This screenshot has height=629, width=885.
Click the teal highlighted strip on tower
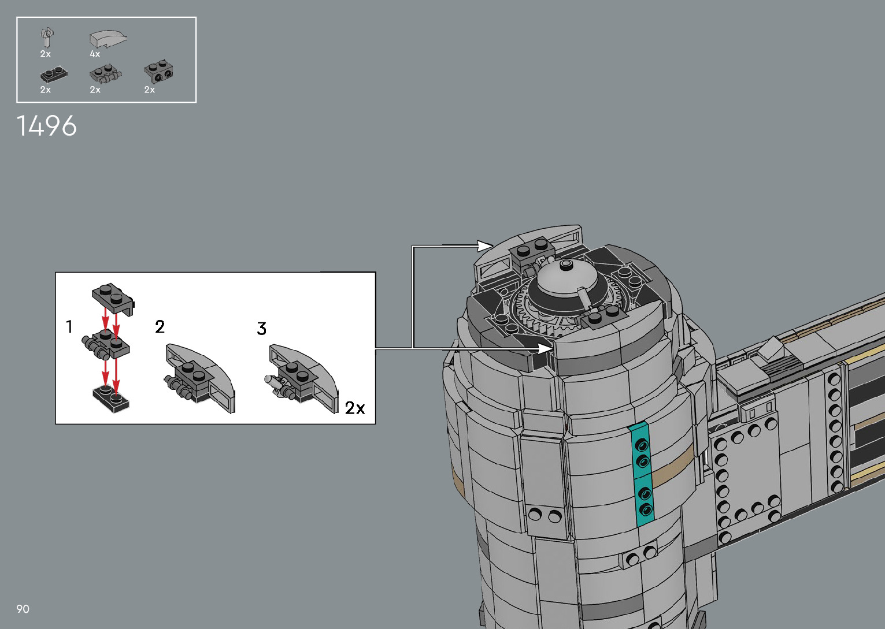[643, 474]
